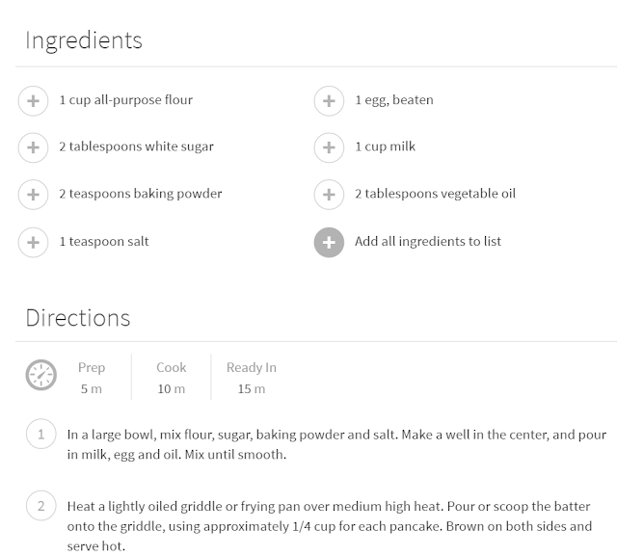
Task: Click the Directions heading
Action: click(77, 318)
